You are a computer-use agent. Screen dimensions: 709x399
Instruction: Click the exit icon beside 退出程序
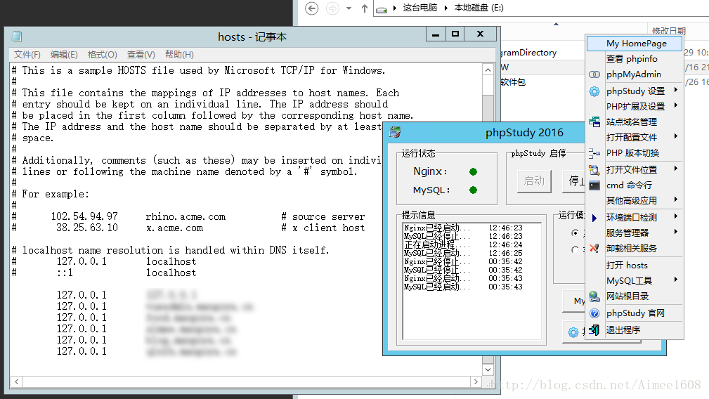pyautogui.click(x=594, y=330)
